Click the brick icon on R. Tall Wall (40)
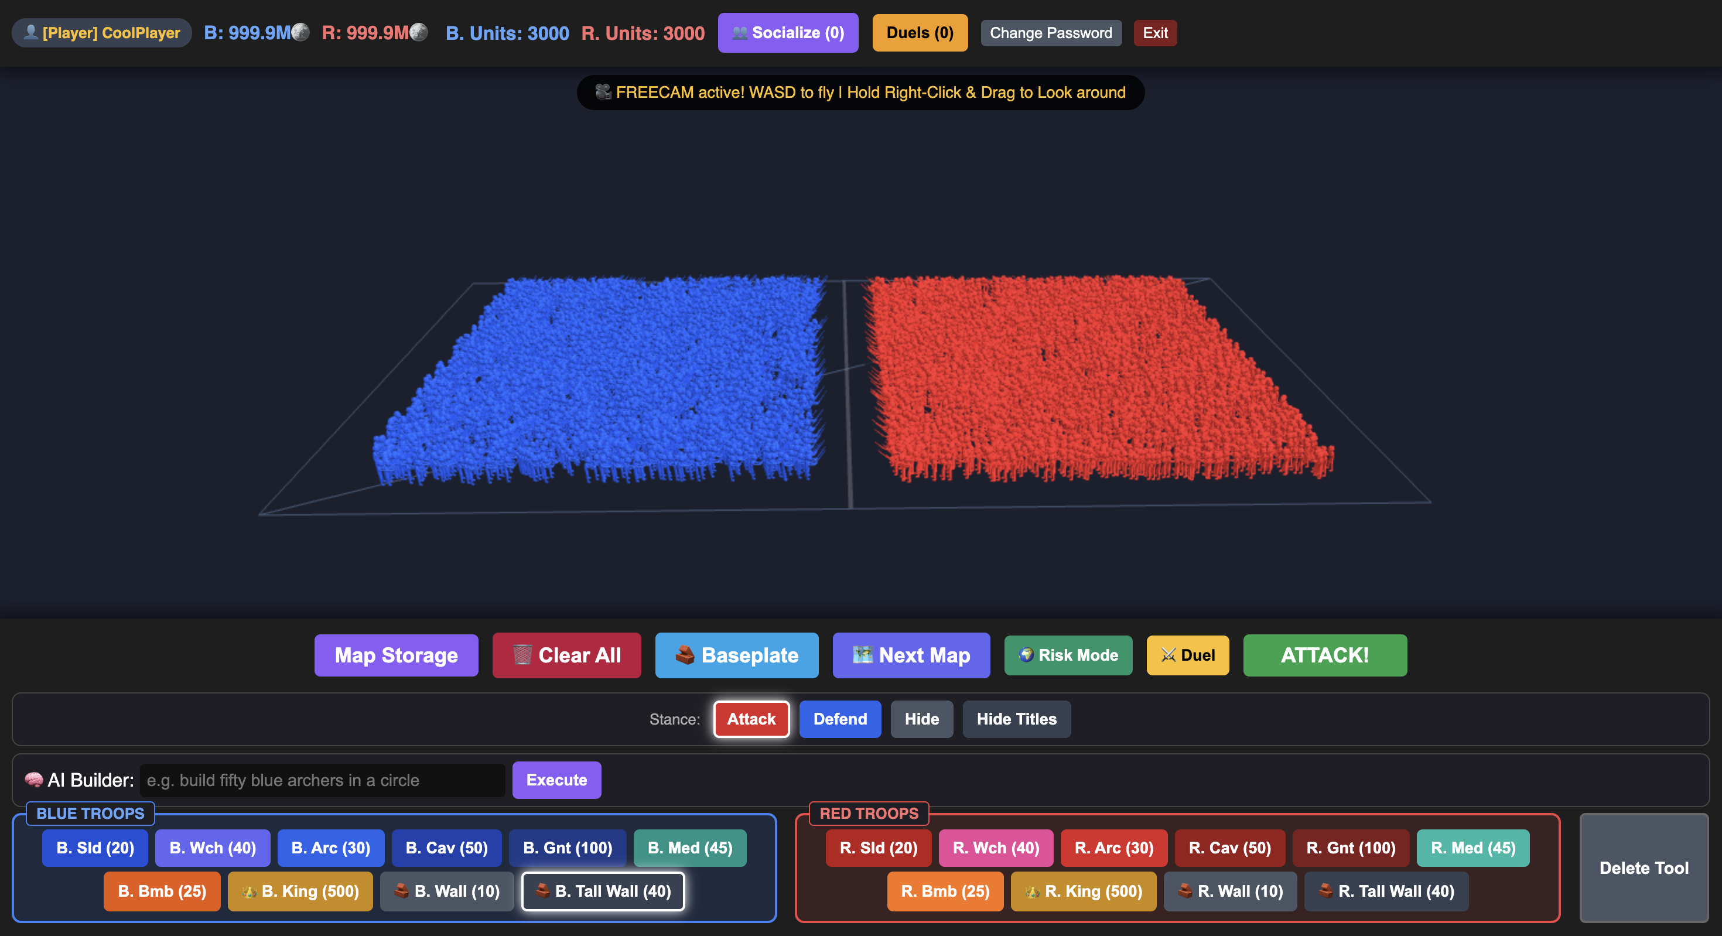Screen dimensions: 1722x936 1325,890
